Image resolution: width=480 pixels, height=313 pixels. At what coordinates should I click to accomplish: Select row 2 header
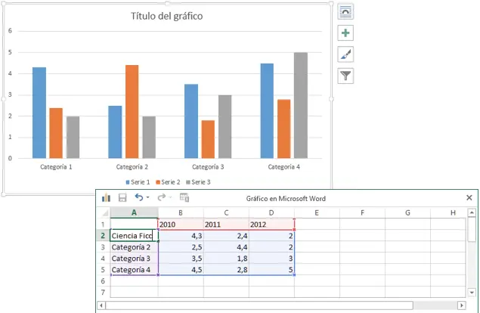click(104, 236)
